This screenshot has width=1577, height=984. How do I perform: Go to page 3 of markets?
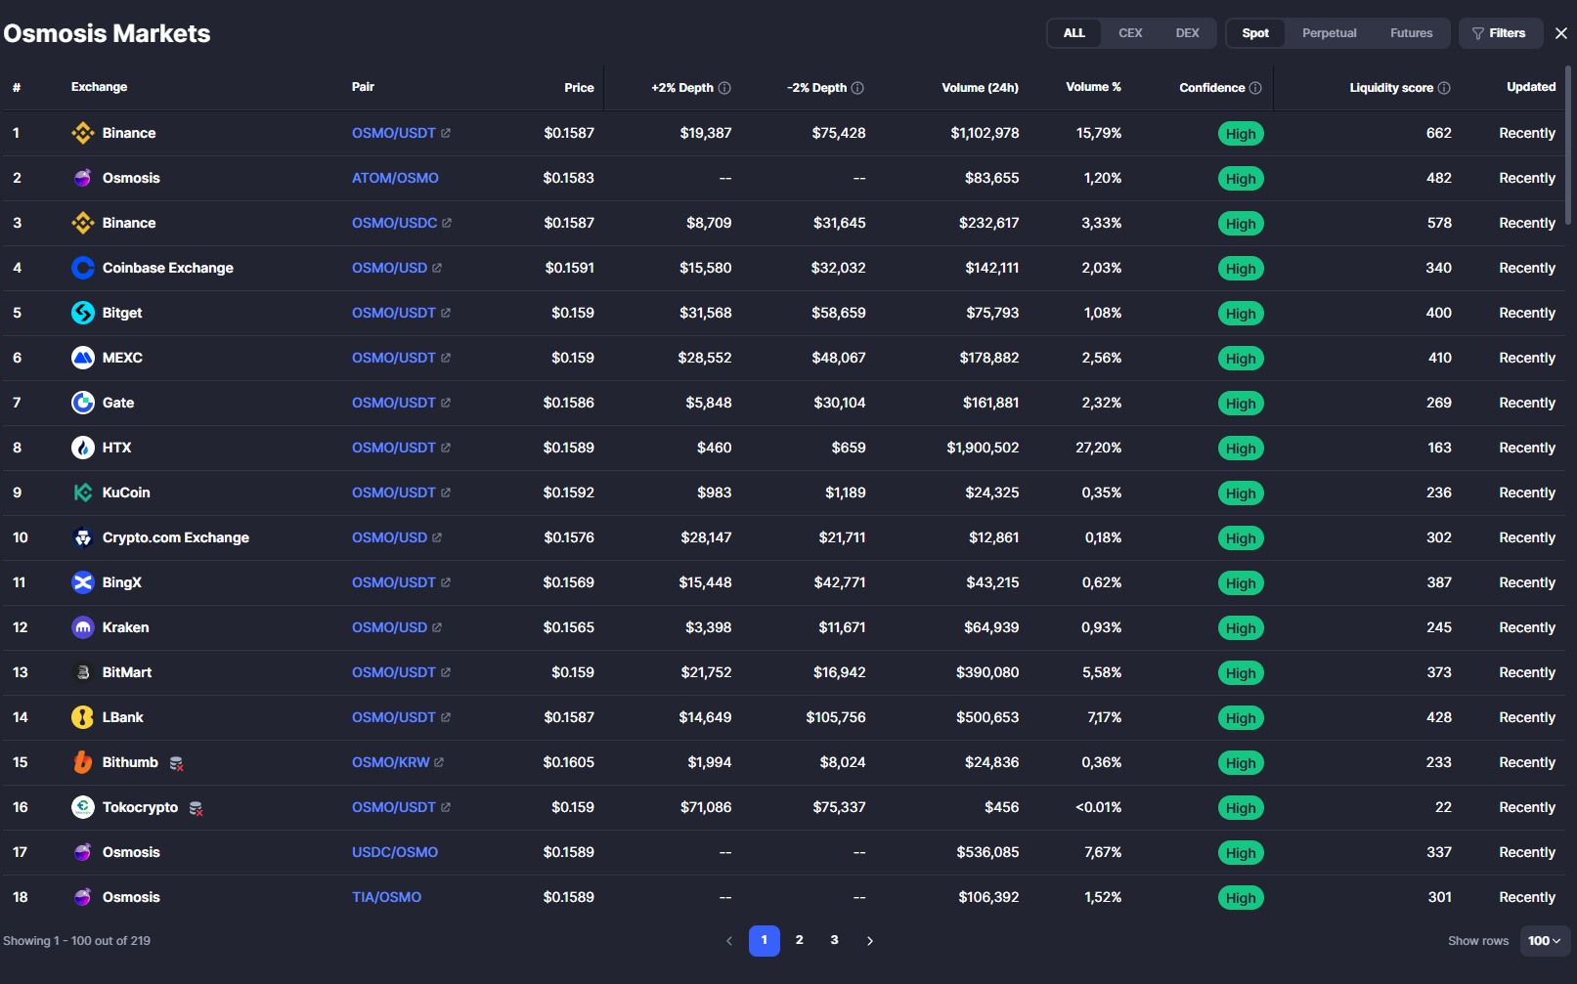tap(834, 940)
